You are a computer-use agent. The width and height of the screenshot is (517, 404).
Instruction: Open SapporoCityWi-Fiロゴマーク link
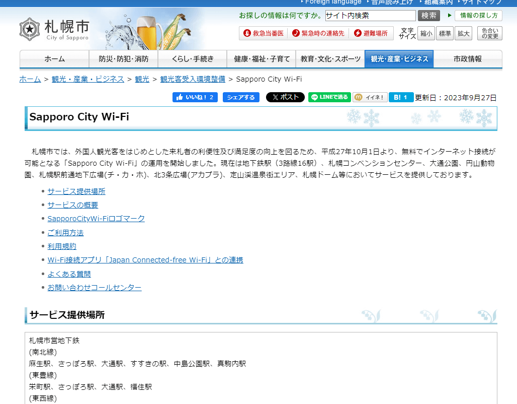coord(96,219)
